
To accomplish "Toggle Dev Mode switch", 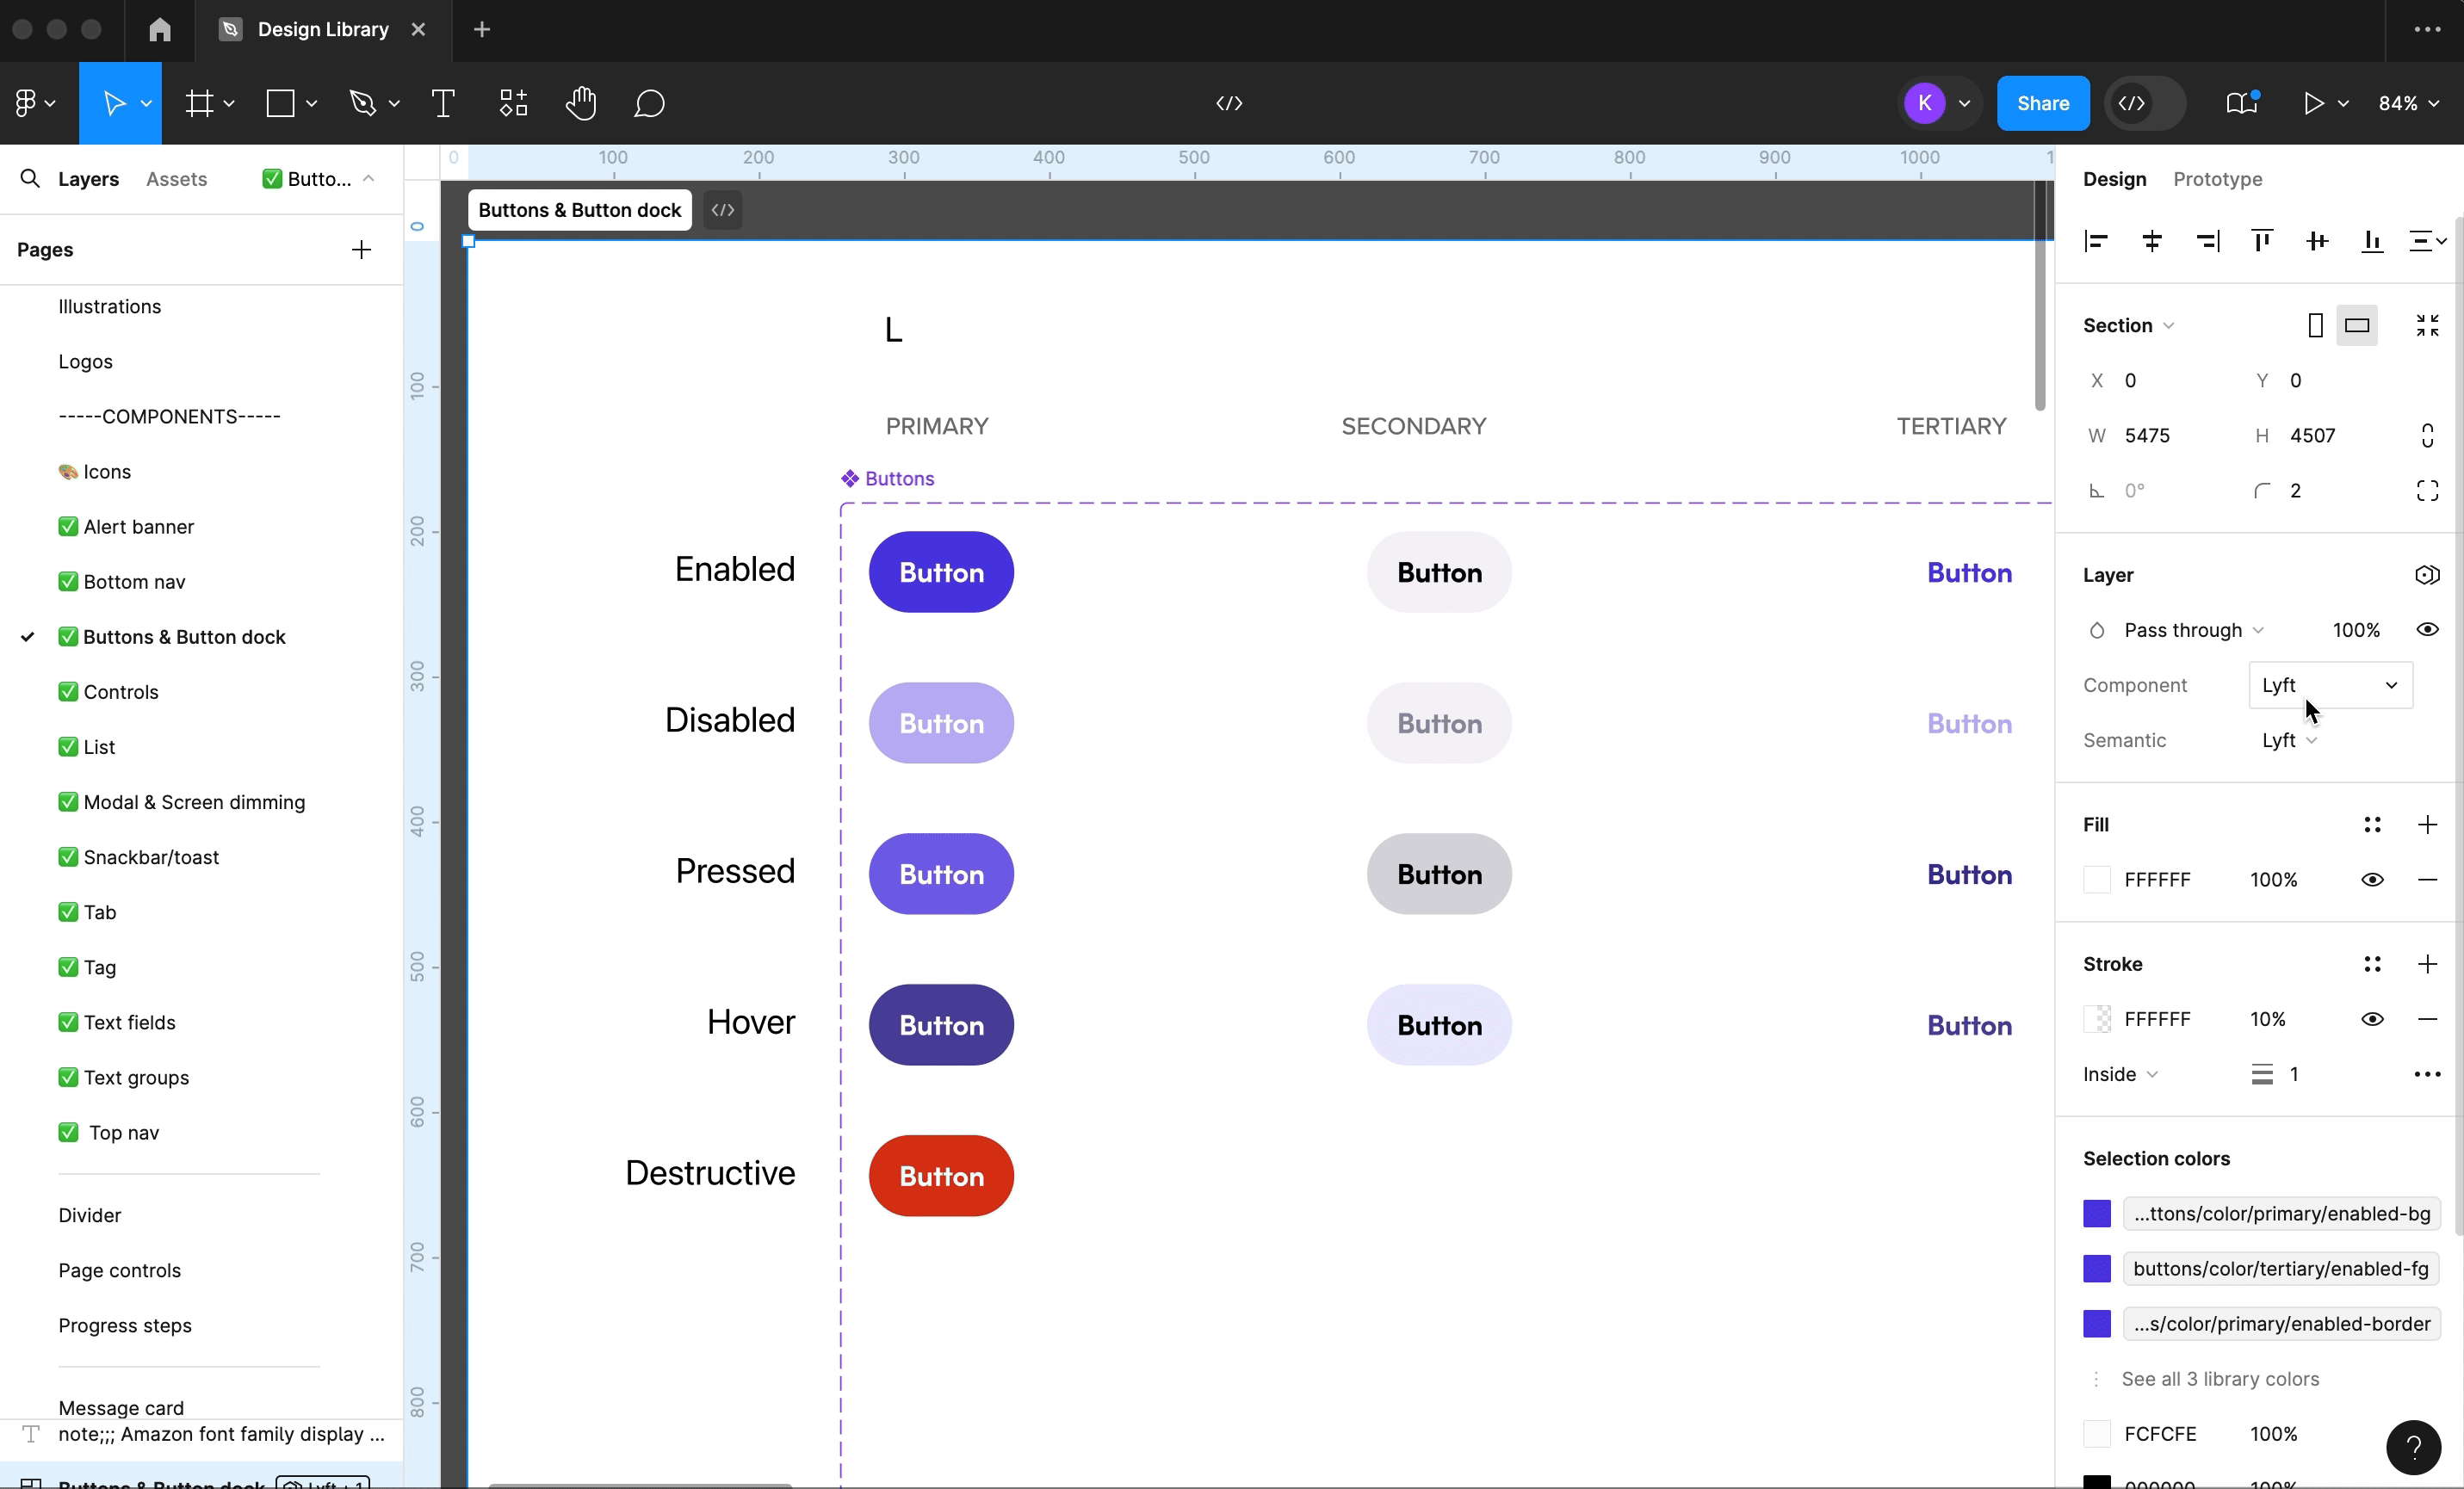I will click(2144, 103).
